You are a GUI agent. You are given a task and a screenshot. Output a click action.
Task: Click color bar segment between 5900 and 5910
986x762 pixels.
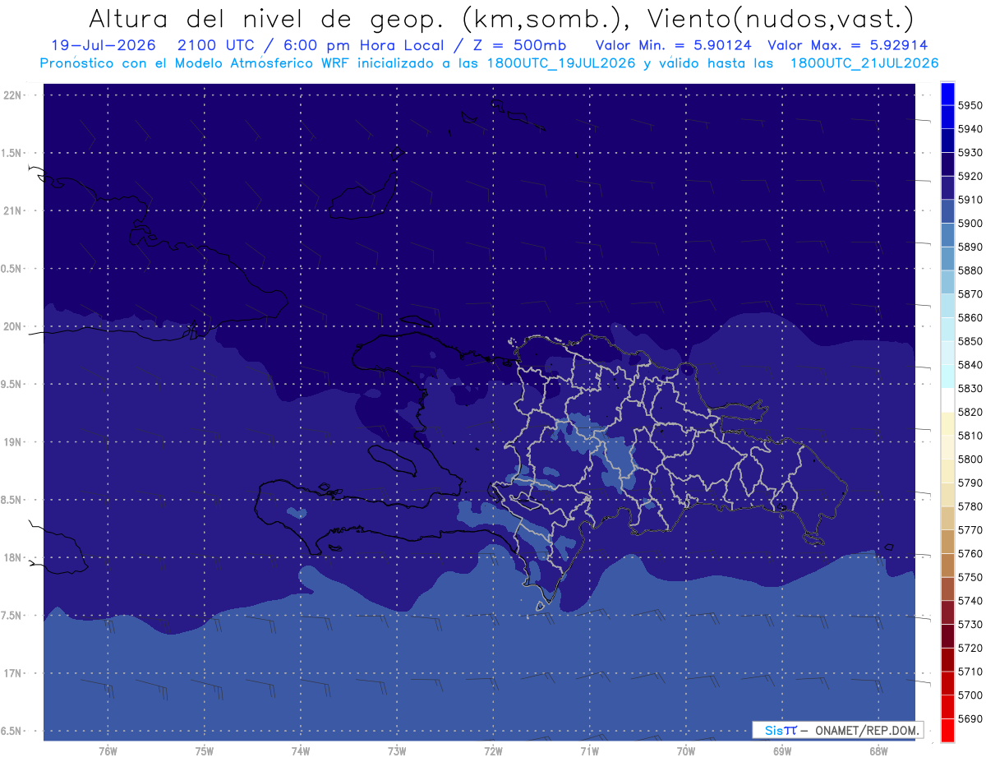[947, 212]
